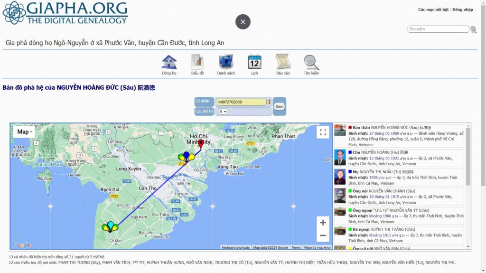Viewport: 486px width, 273px height.
Task: Click the Đăng nhập login link
Action: tap(463, 9)
